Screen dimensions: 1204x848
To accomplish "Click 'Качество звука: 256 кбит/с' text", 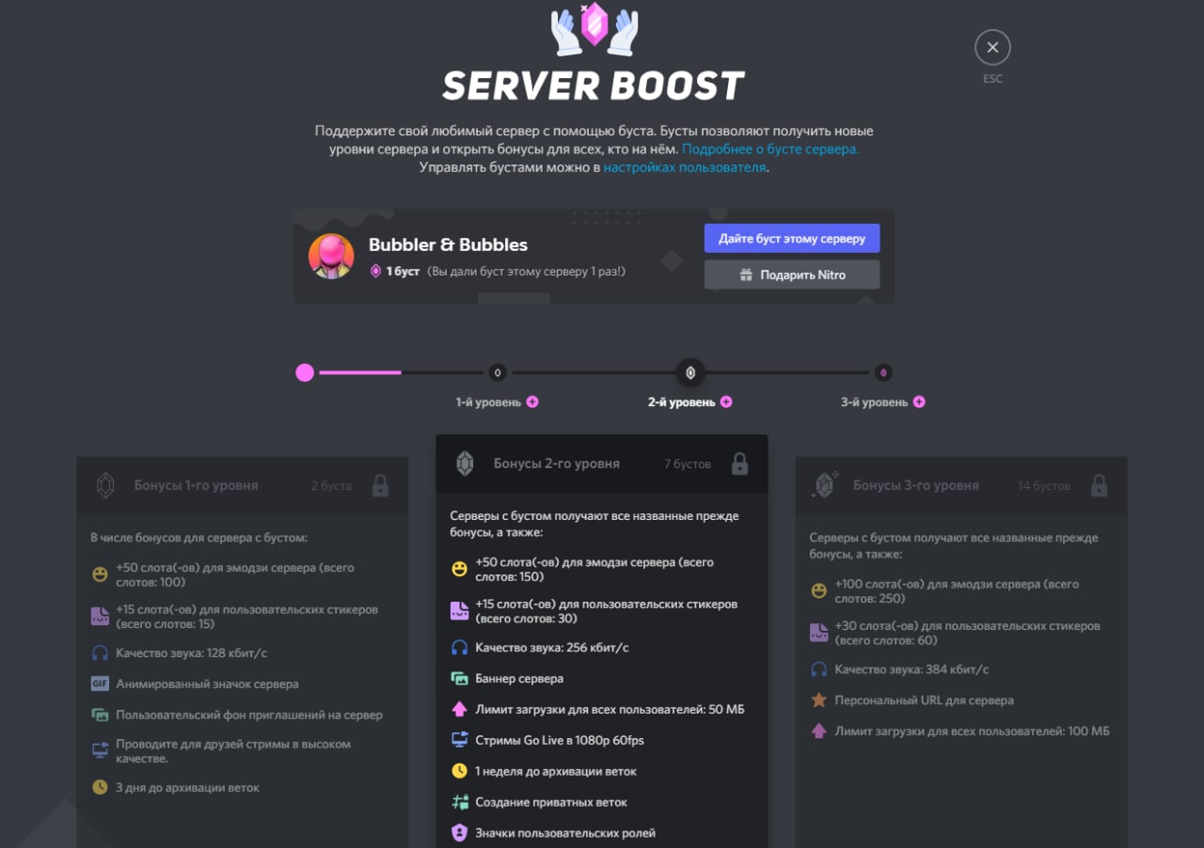I will pos(552,647).
